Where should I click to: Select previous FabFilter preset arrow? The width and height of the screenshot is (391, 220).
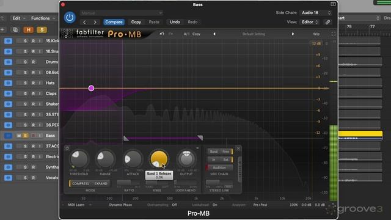pyautogui.click(x=214, y=34)
